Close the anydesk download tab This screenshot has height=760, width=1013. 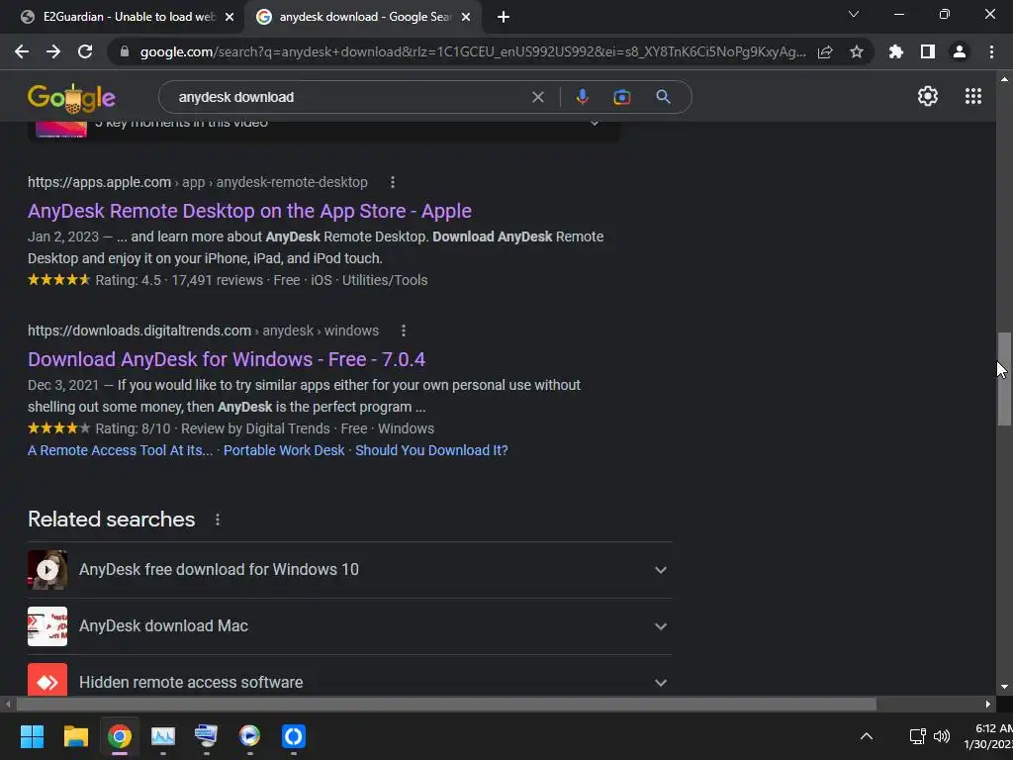466,18
